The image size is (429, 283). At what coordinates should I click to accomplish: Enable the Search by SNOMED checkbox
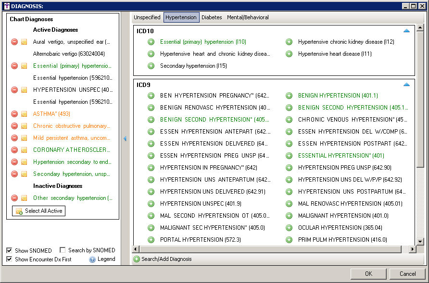[x=63, y=250]
